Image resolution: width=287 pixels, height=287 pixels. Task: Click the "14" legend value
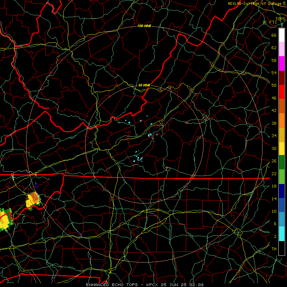tap(274, 199)
